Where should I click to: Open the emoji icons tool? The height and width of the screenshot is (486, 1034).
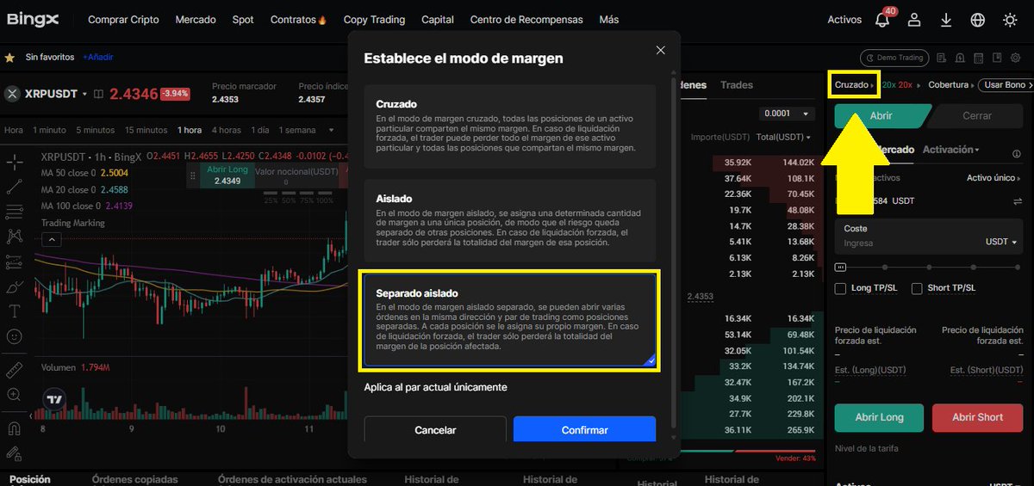tap(14, 336)
